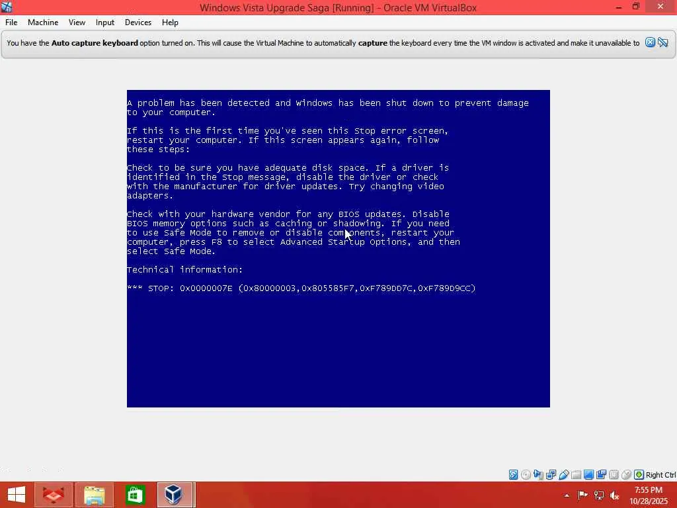Click the mouse integration indicator icon

pos(626,475)
